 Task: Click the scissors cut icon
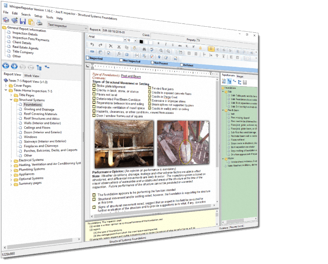tap(119, 47)
